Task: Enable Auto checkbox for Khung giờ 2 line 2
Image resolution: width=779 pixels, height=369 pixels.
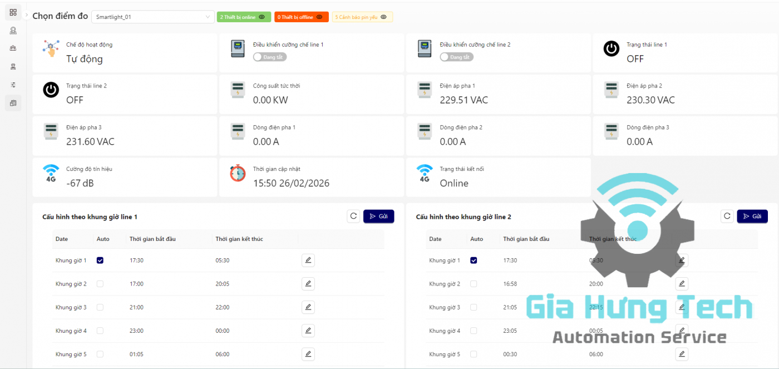Action: (474, 284)
